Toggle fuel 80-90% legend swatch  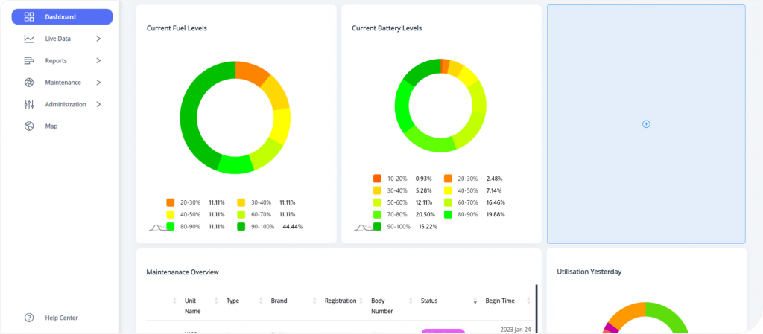click(x=171, y=227)
